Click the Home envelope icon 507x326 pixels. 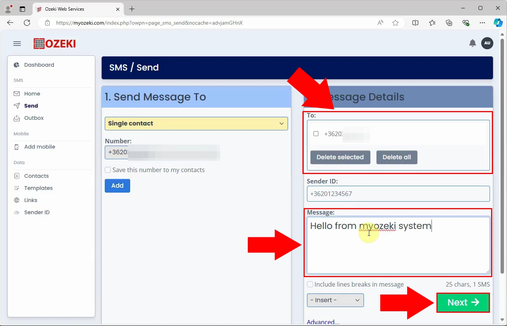point(17,94)
